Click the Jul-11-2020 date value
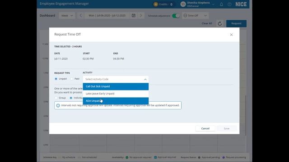 click(61, 59)
